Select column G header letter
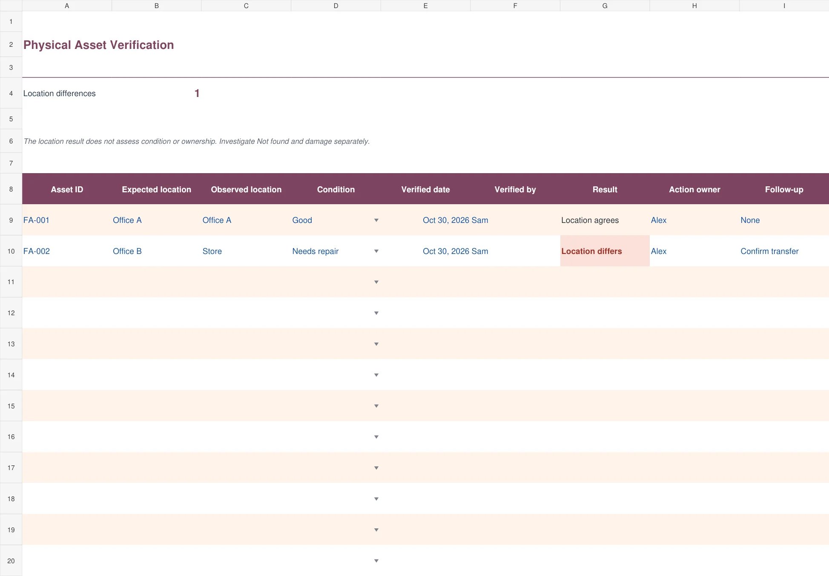Viewport: 829px width, 576px height. coord(605,6)
